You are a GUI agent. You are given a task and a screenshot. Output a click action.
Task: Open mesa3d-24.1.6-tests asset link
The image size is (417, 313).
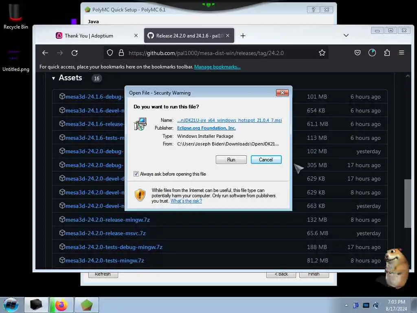tap(94, 138)
